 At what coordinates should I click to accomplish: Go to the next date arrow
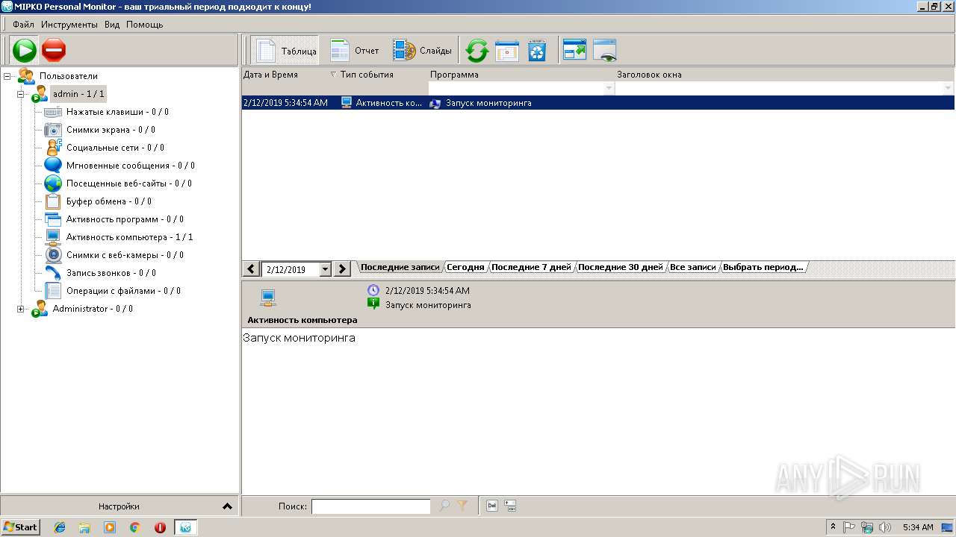pyautogui.click(x=342, y=269)
